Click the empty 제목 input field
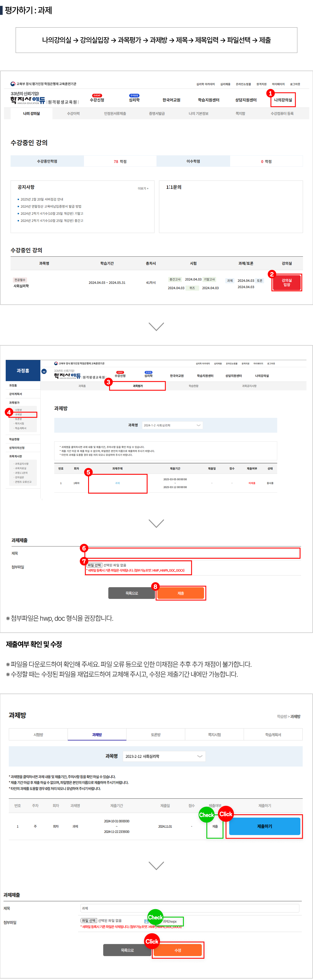Screen dimensions: 313x980 [193, 553]
